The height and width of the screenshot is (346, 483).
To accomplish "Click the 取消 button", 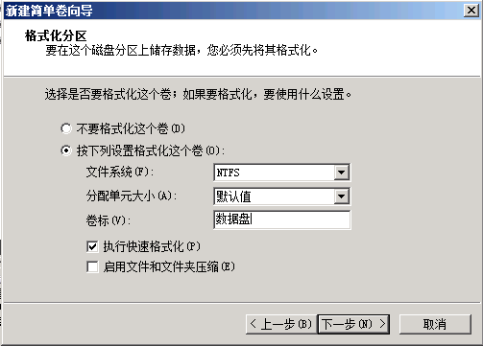I will (435, 324).
